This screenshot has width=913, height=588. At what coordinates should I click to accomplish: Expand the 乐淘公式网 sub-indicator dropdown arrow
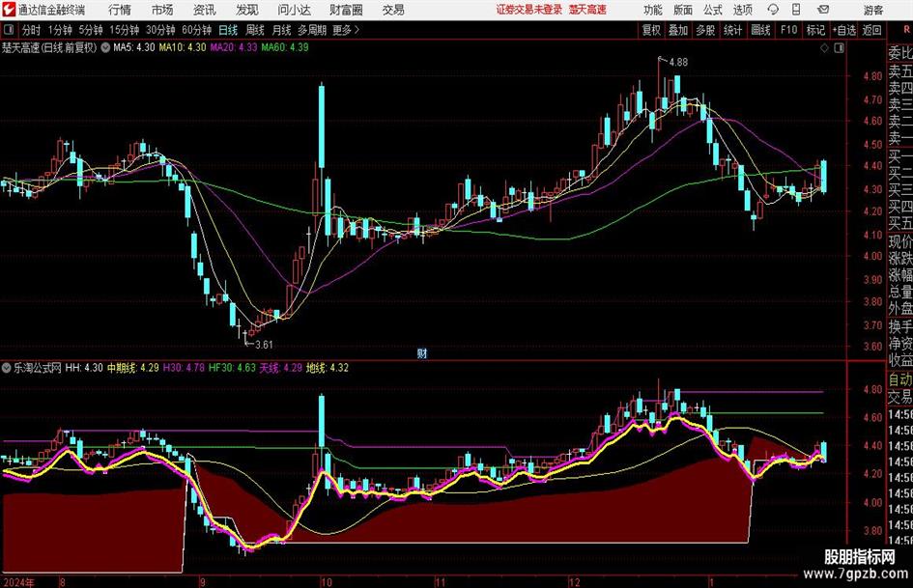point(7,368)
